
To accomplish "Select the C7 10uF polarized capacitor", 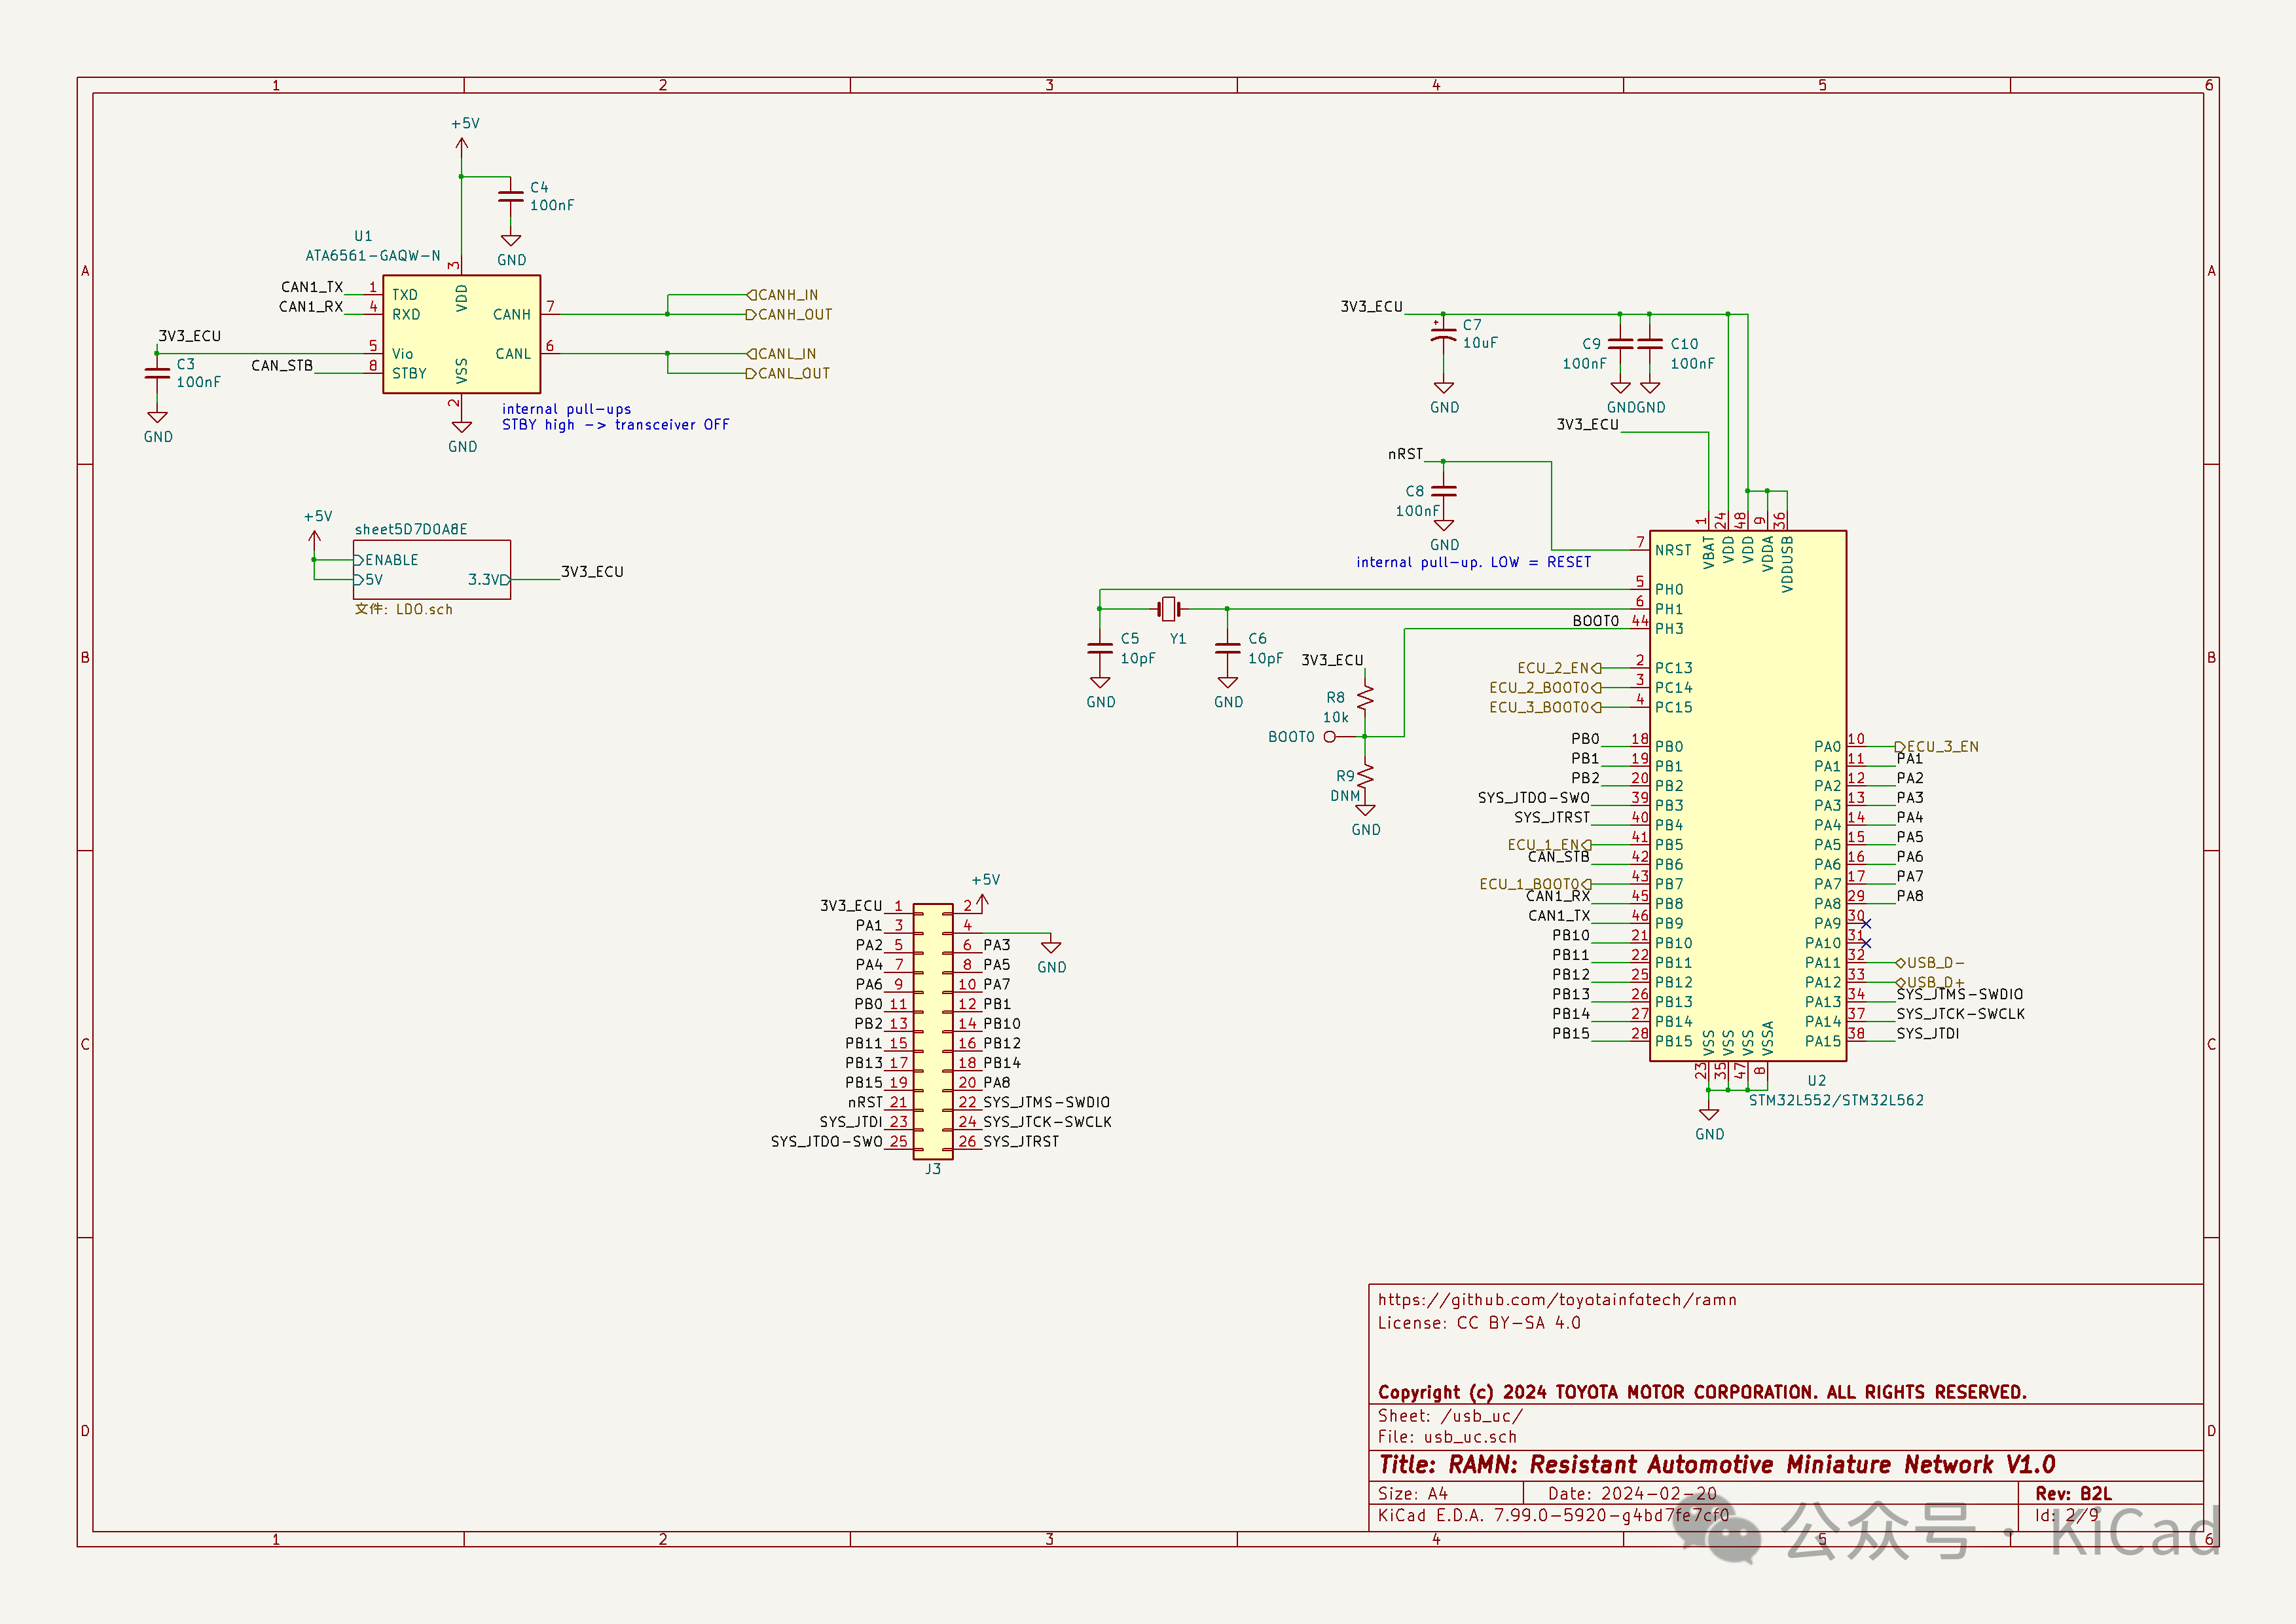I will tap(1443, 336).
